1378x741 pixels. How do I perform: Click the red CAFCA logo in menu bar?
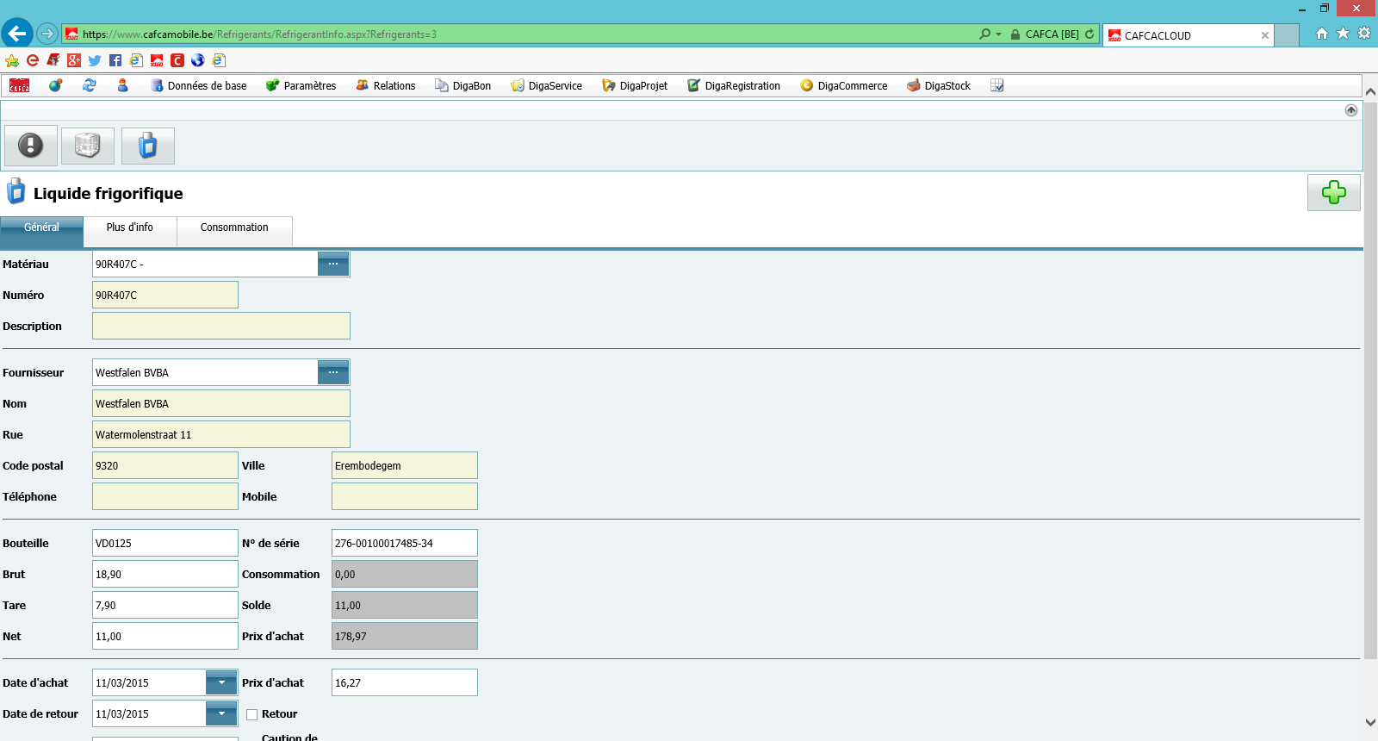coord(19,85)
